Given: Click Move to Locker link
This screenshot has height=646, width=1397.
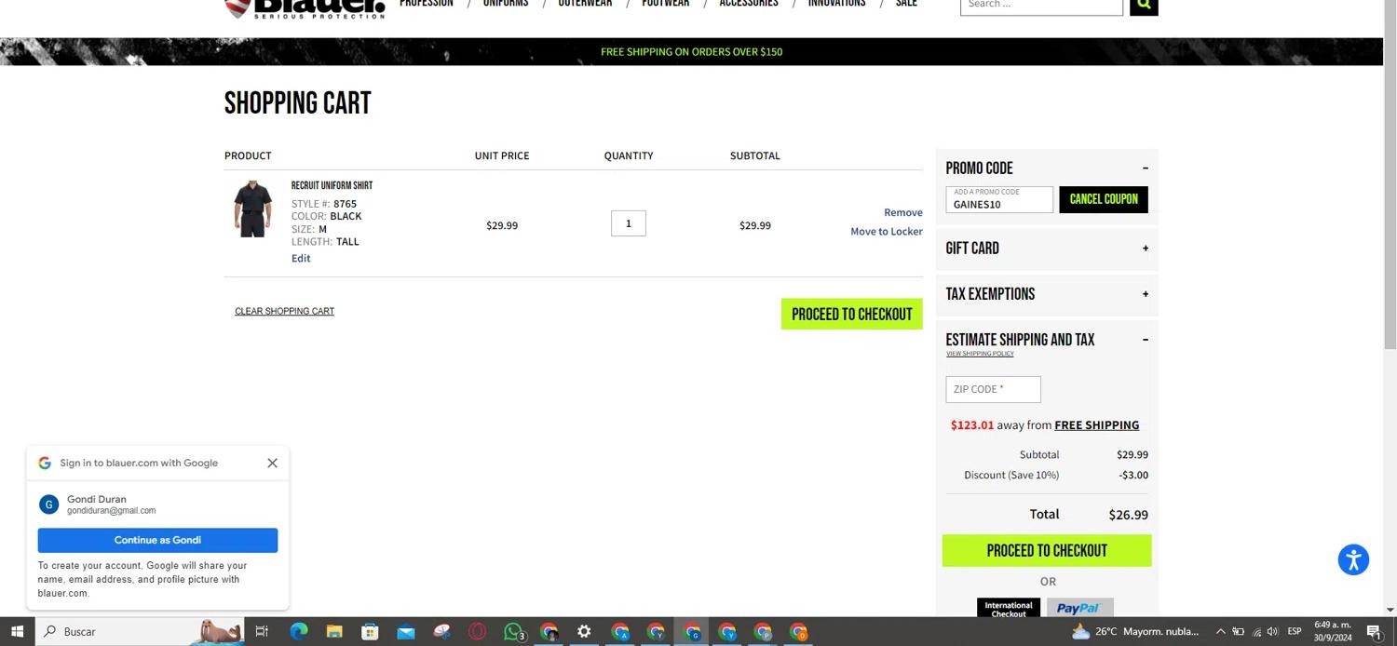Looking at the screenshot, I should [887, 231].
